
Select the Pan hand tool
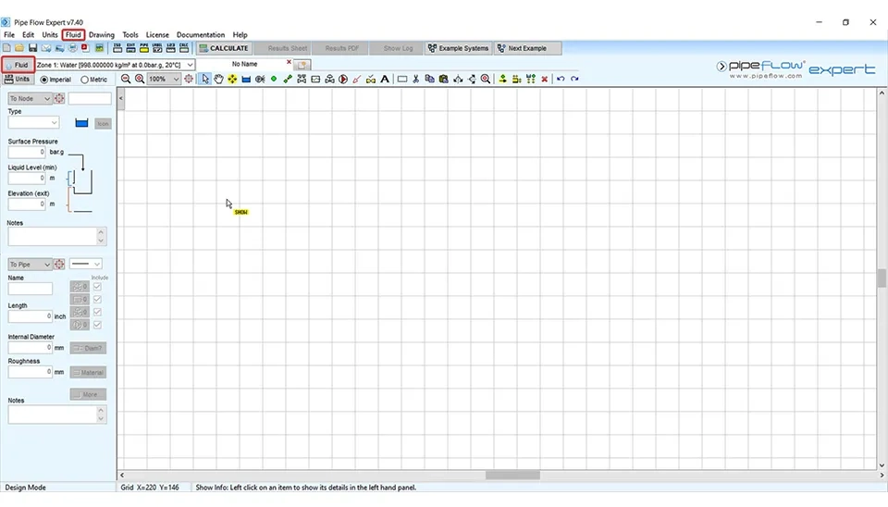point(219,80)
